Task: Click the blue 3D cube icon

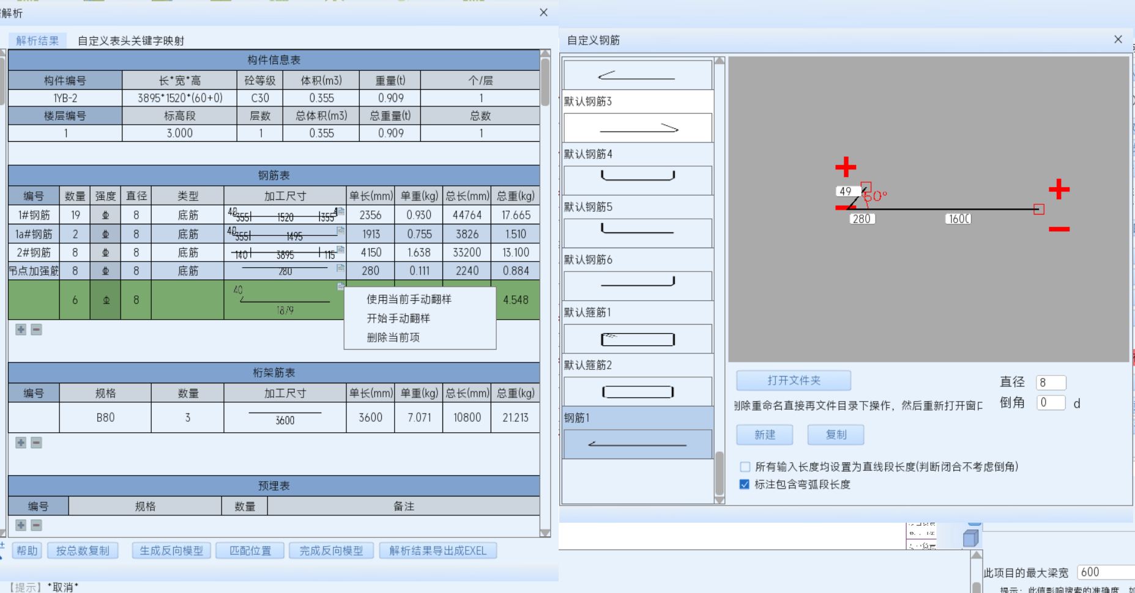Action: [970, 539]
